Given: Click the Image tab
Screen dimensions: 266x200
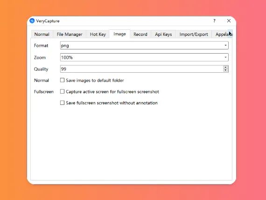Looking at the screenshot, I should click(119, 34).
